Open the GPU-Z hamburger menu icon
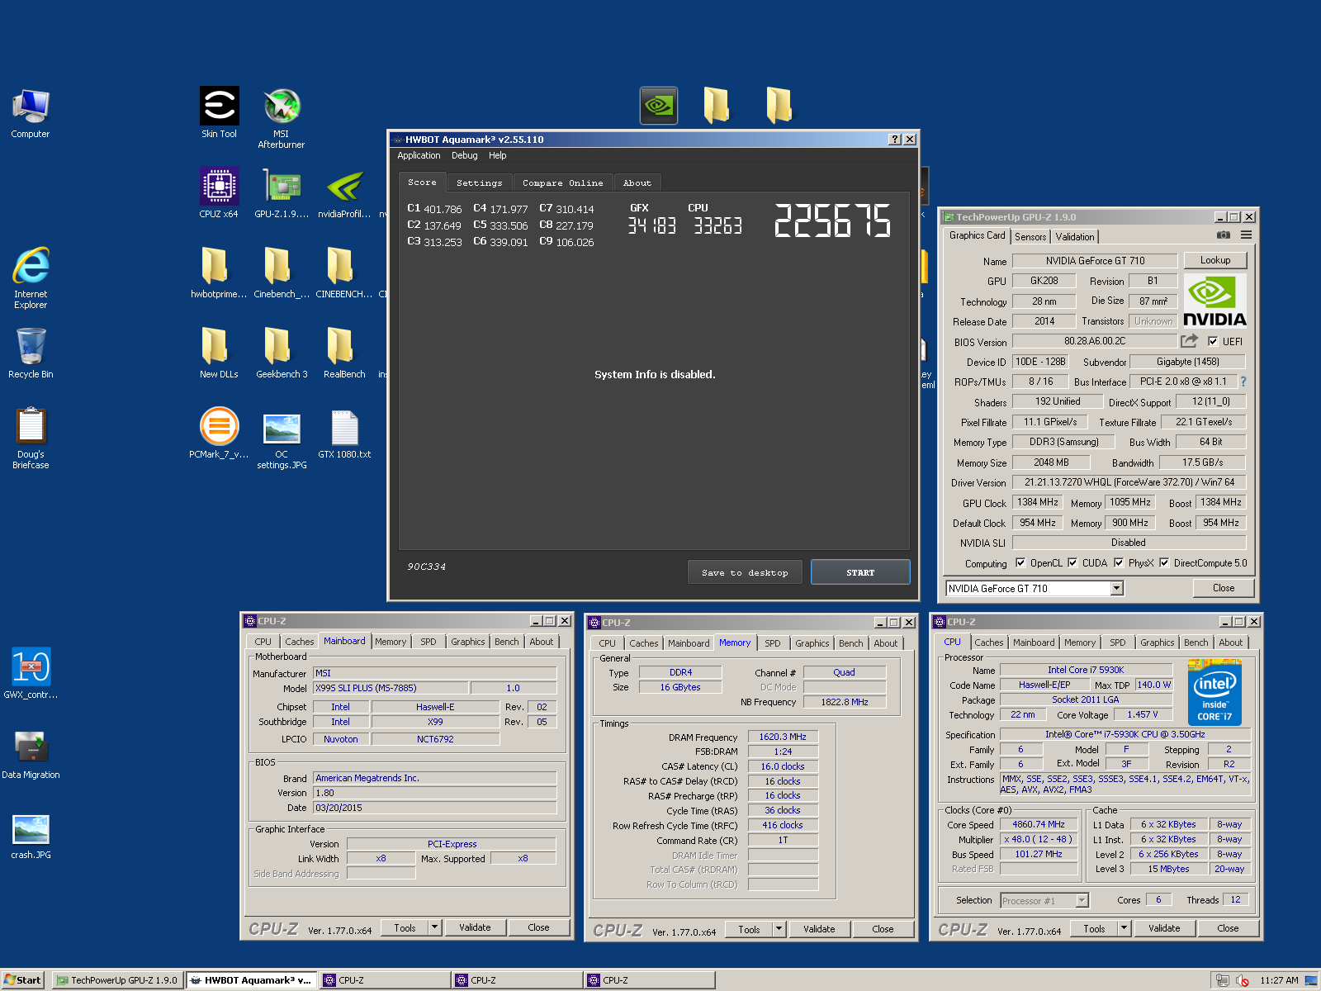 1246,235
